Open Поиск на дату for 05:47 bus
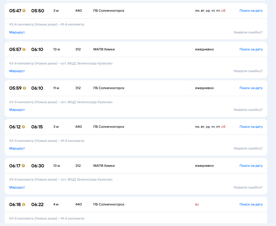The width and height of the screenshot is (276, 226). pos(251,11)
